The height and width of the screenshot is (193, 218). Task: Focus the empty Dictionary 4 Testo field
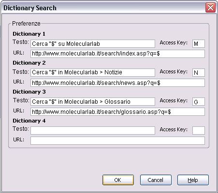coord(93,130)
